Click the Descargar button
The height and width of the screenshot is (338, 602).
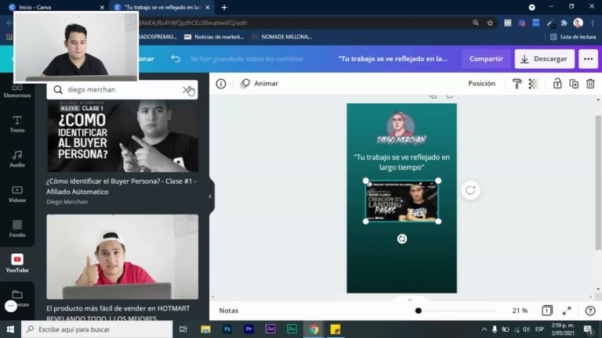[x=545, y=59]
